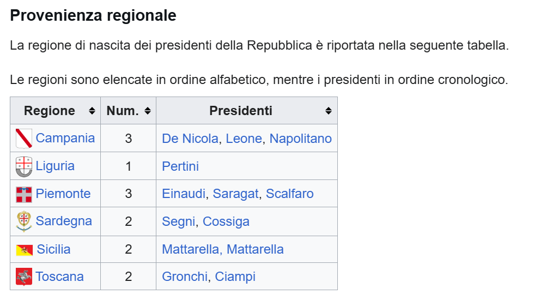The image size is (540, 300).
Task: Follow the Toscana region link
Action: point(59,277)
